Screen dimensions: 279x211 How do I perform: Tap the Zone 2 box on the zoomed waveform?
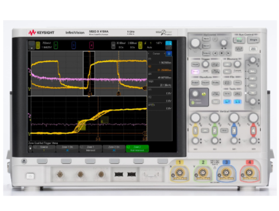[105, 120]
